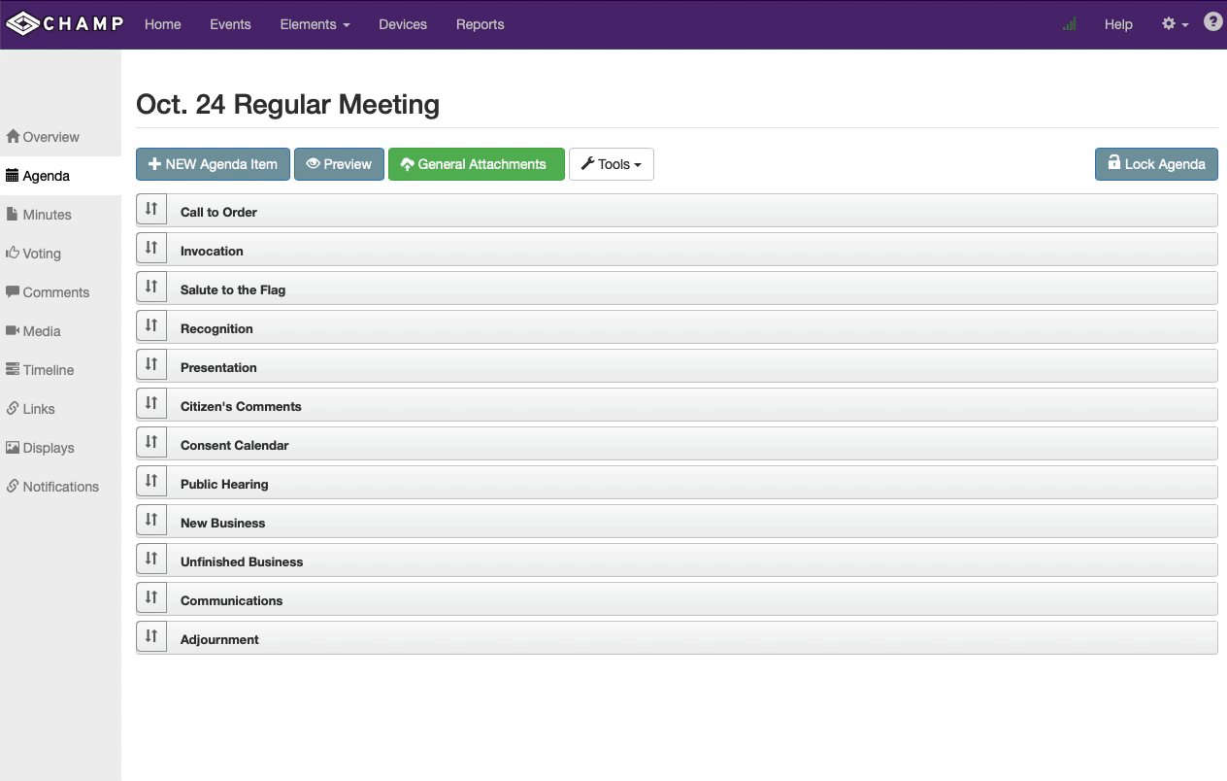The width and height of the screenshot is (1227, 781).
Task: Click the NEW Agenda Item button
Action: (x=213, y=164)
